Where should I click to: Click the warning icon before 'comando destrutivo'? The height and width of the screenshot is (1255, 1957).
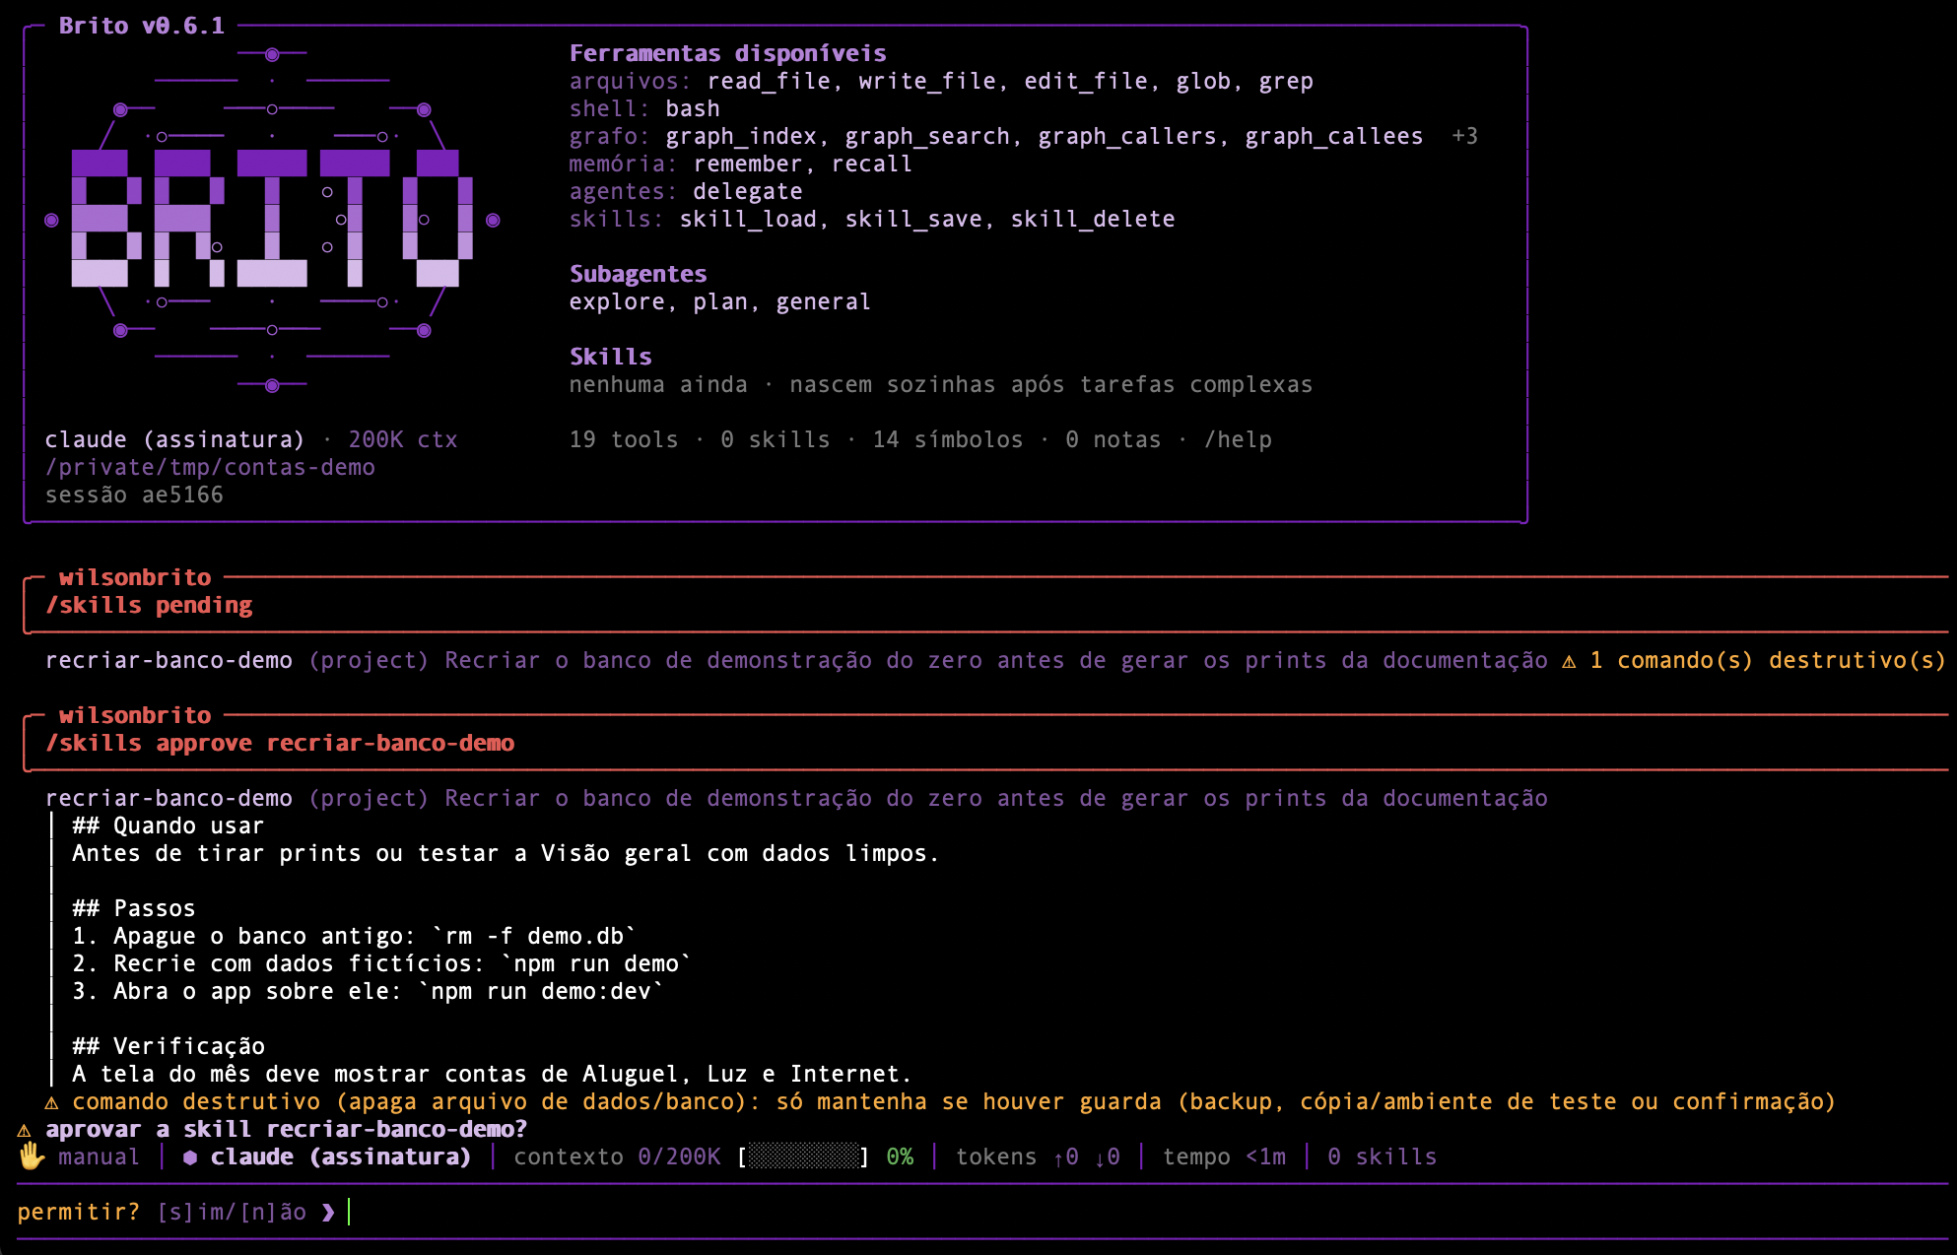coord(52,1102)
